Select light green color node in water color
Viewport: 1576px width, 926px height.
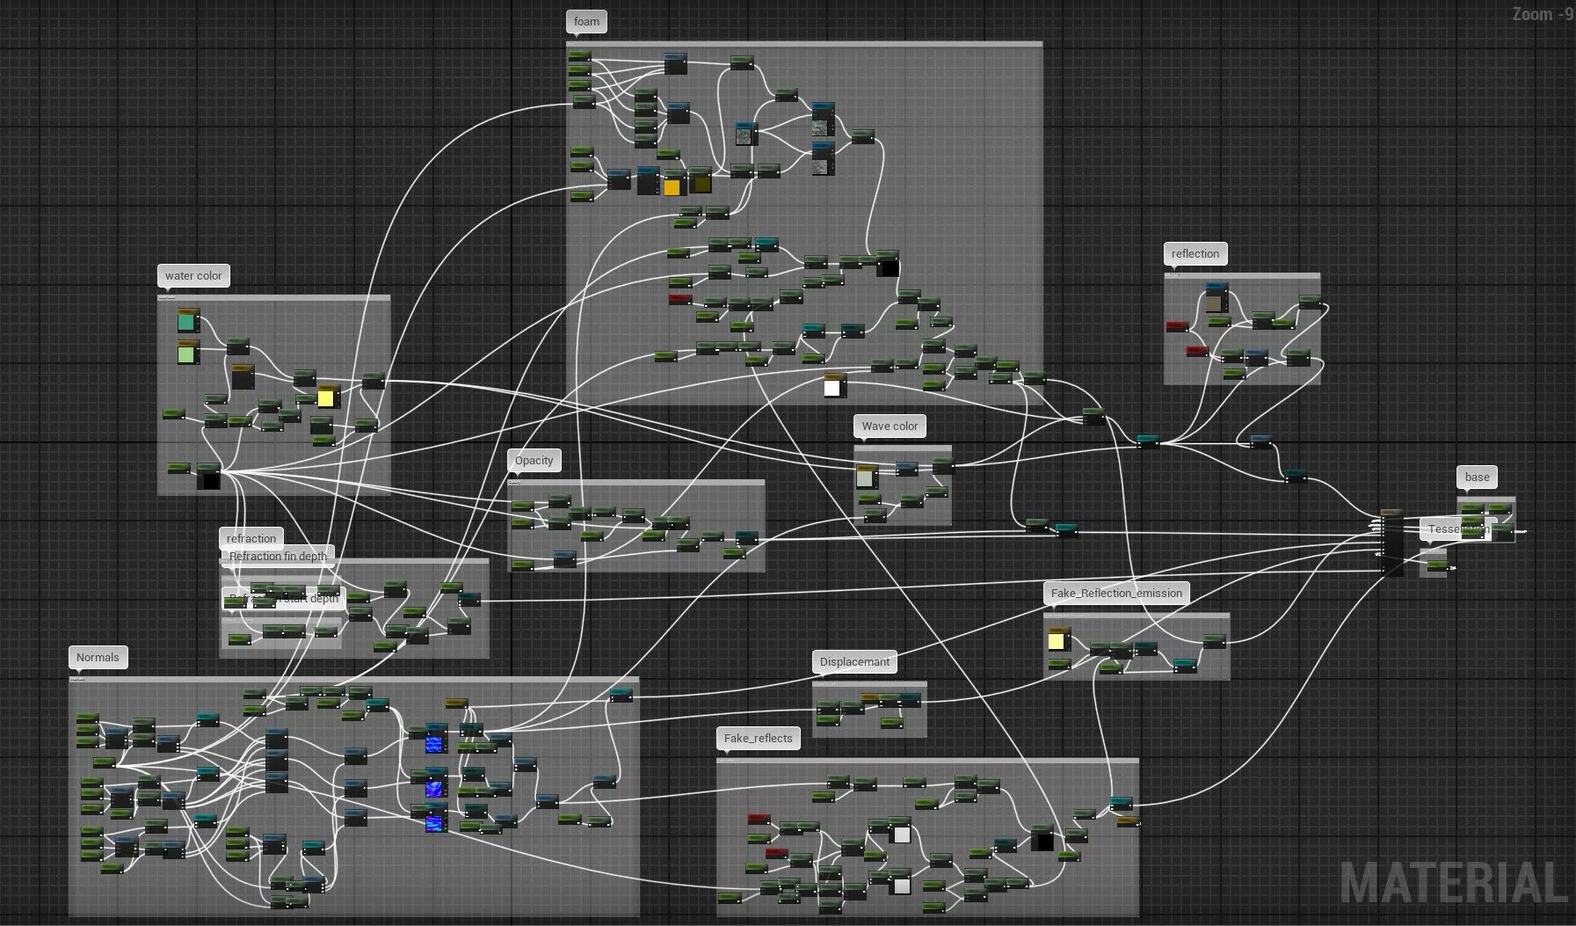(188, 353)
